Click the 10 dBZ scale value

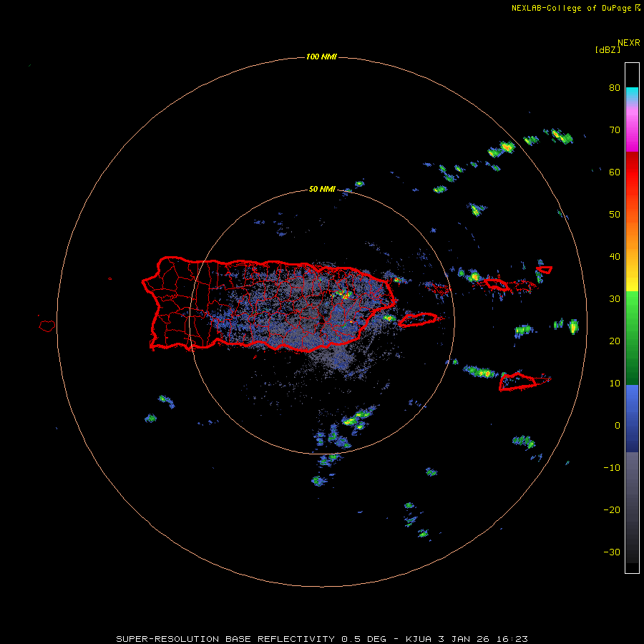[615, 384]
